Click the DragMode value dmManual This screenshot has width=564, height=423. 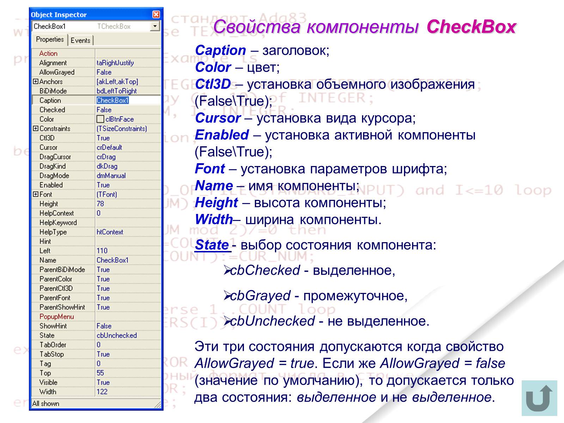pos(111,176)
